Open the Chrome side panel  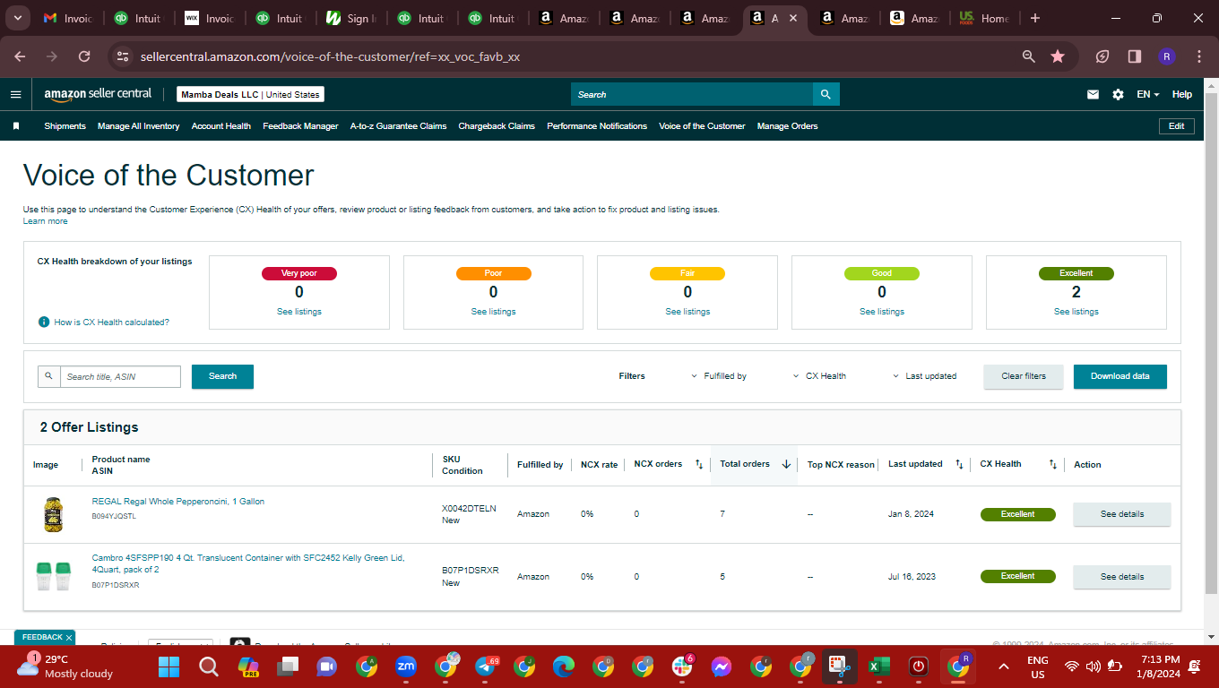pos(1135,56)
